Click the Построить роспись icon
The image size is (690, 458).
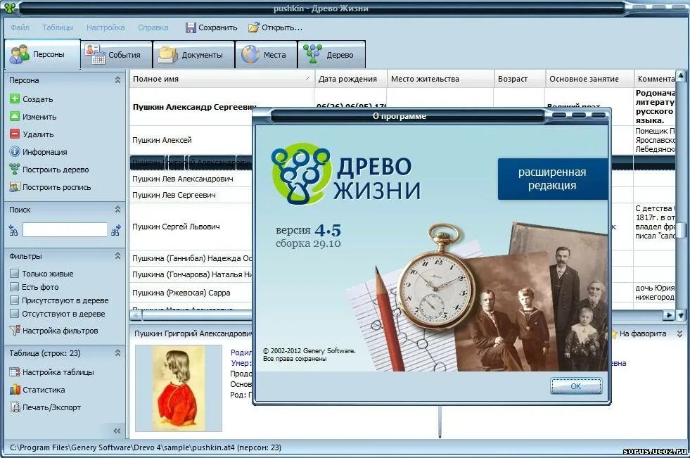click(15, 187)
